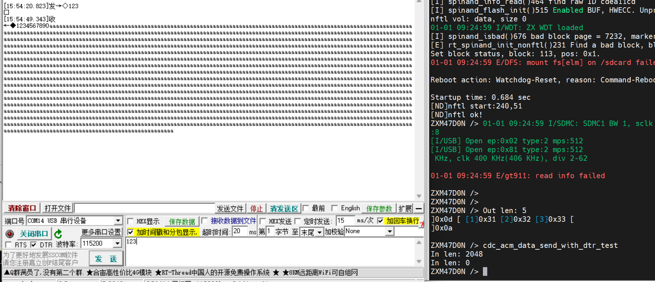Click the 发送 send button
This screenshot has width=655, height=282.
[106, 259]
